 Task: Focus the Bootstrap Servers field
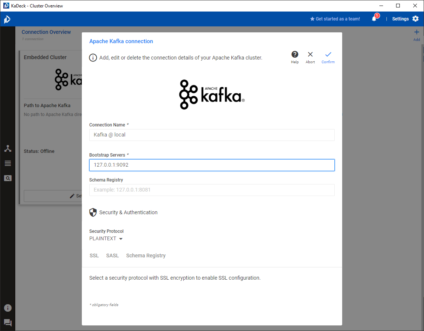[212, 165]
